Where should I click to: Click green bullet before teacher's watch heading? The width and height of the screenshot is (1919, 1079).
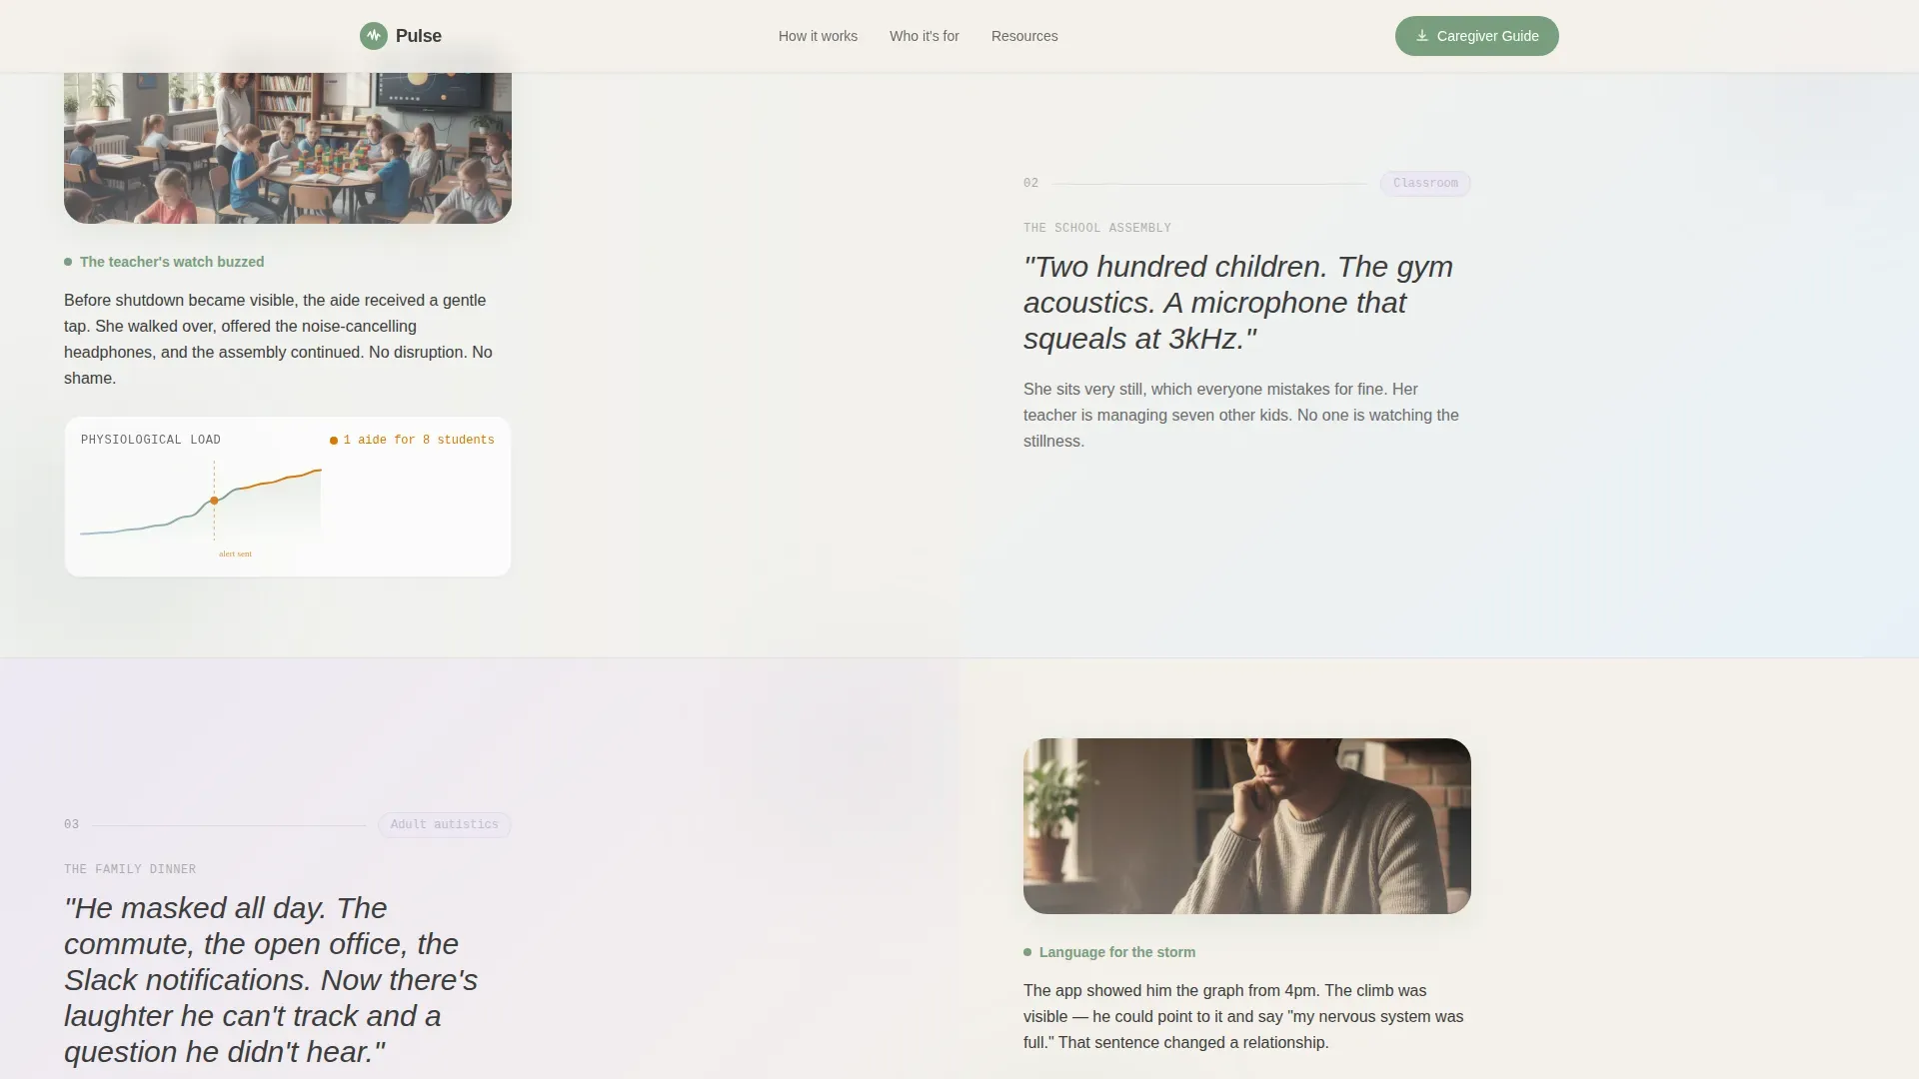68,262
